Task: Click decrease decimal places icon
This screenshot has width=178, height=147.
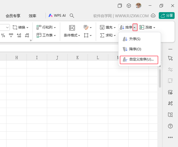Action: (x=27, y=35)
